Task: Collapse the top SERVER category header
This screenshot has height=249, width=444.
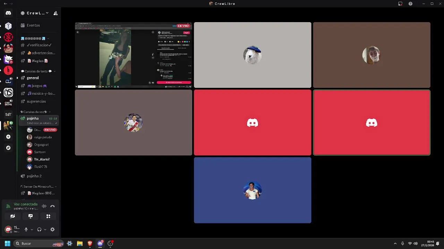Action: tap(35, 38)
